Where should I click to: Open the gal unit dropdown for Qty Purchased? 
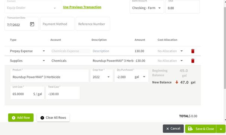pyautogui.click(x=144, y=77)
